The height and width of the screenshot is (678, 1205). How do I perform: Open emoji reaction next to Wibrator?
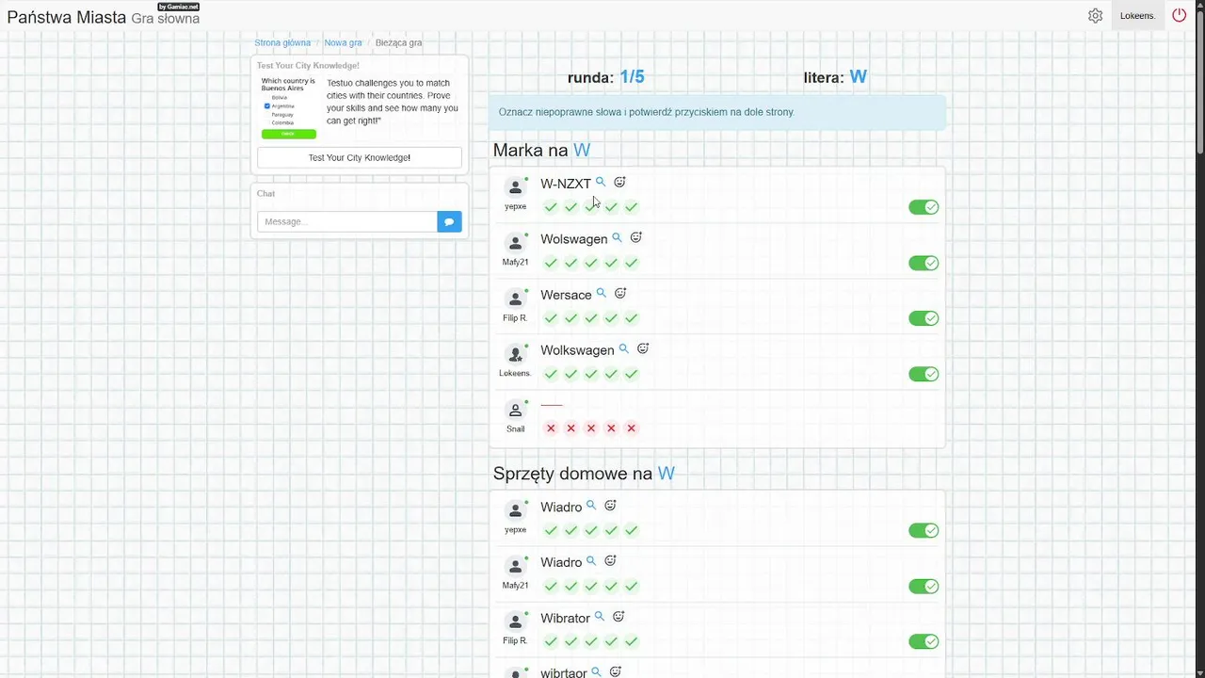point(619,617)
